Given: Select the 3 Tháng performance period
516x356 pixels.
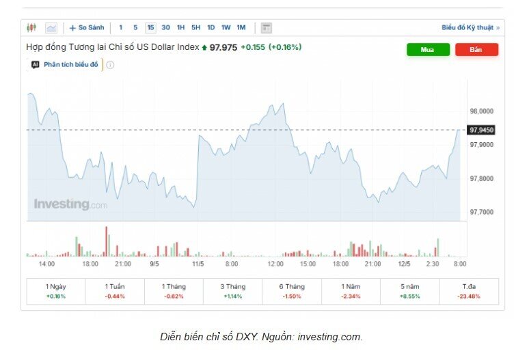Looking at the screenshot, I should pos(233,291).
